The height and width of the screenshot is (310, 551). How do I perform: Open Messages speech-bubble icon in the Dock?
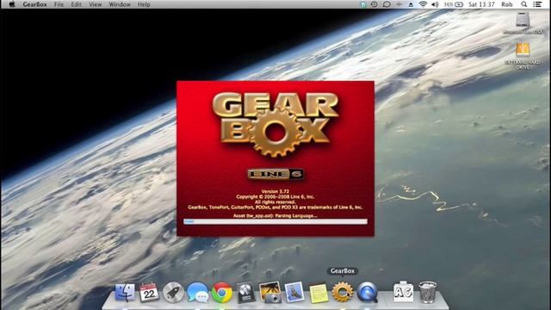pyautogui.click(x=197, y=293)
